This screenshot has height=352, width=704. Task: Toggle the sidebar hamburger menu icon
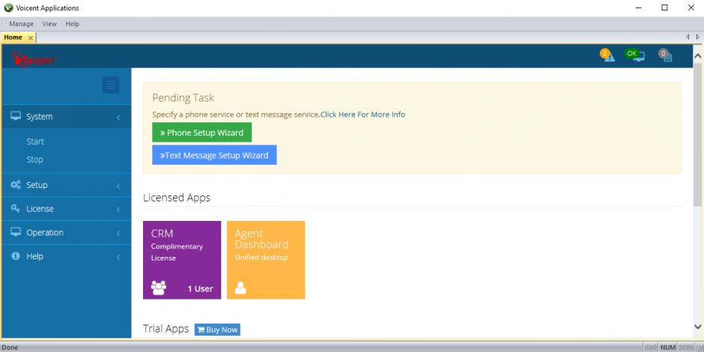coord(111,85)
